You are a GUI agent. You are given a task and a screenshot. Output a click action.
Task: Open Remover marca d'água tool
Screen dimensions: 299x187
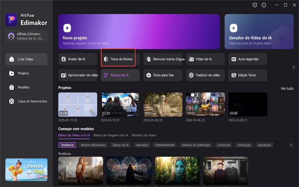(163, 59)
